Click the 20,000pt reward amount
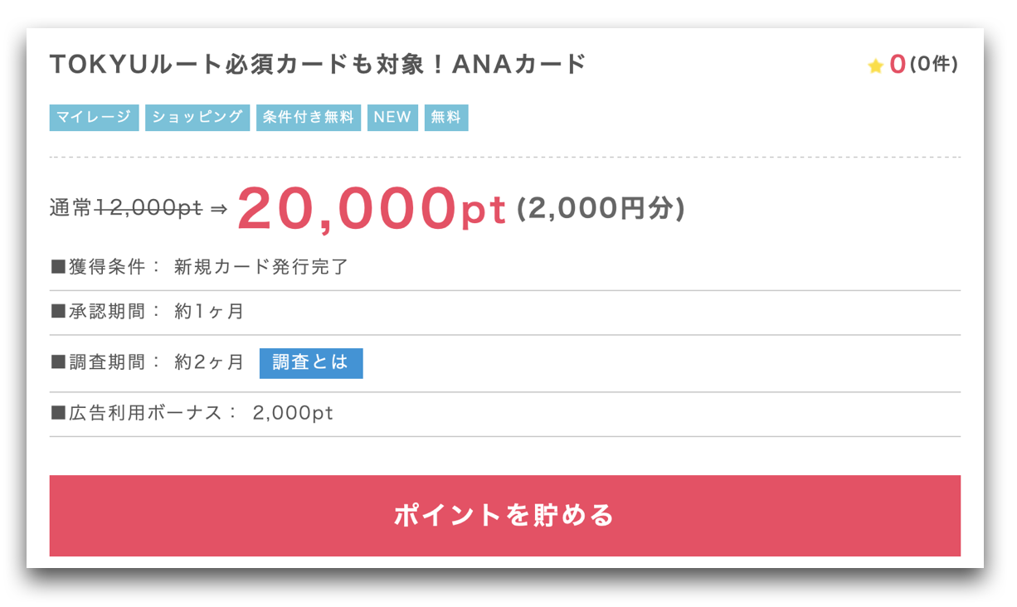The image size is (1017, 607). [372, 207]
